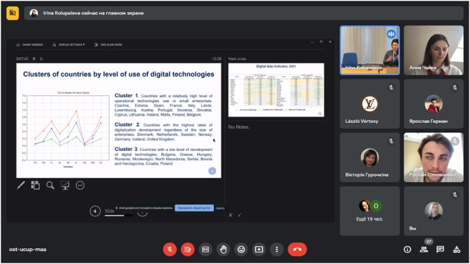Raise your hand

click(x=223, y=249)
